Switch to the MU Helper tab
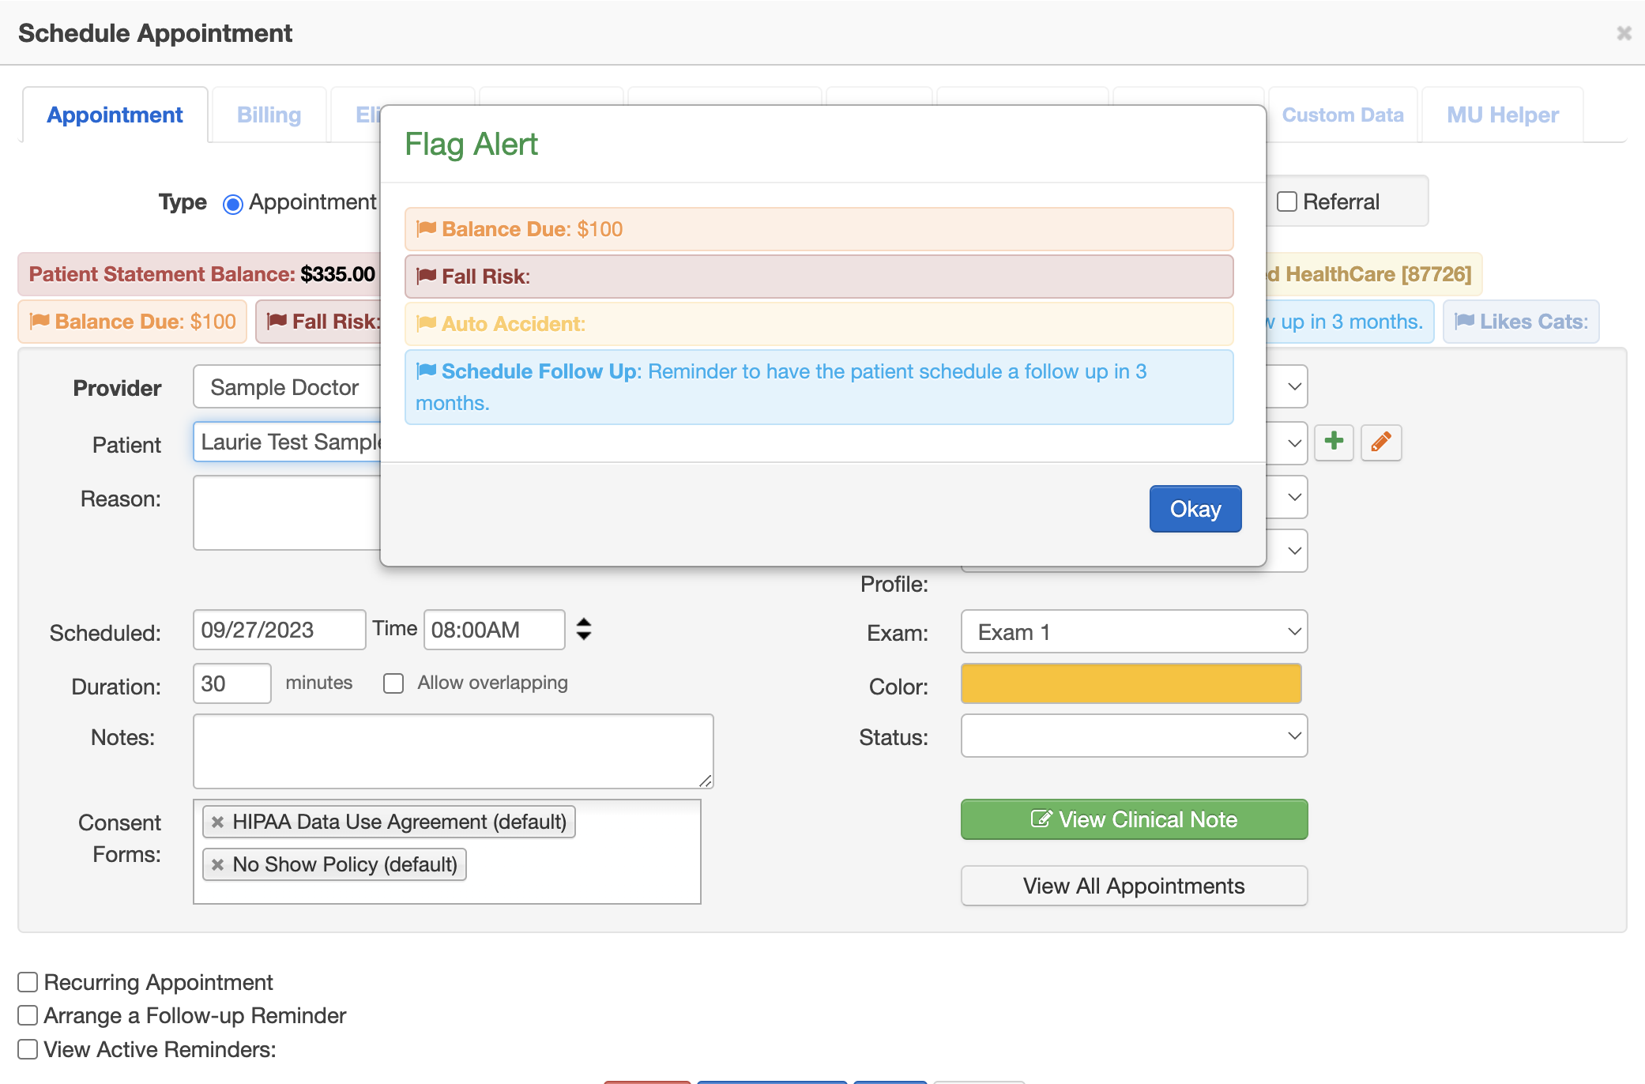The width and height of the screenshot is (1645, 1084). [1503, 115]
